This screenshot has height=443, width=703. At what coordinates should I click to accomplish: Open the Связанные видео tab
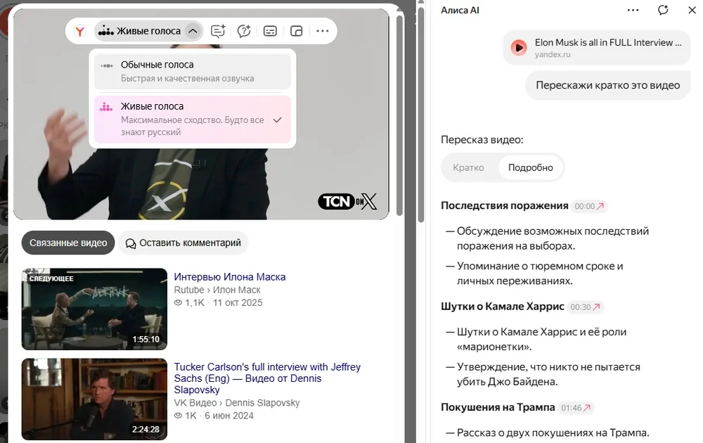click(x=68, y=243)
